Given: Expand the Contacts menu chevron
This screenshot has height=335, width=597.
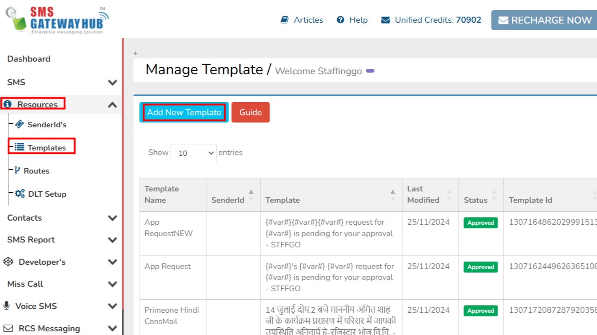Looking at the screenshot, I should tap(112, 218).
